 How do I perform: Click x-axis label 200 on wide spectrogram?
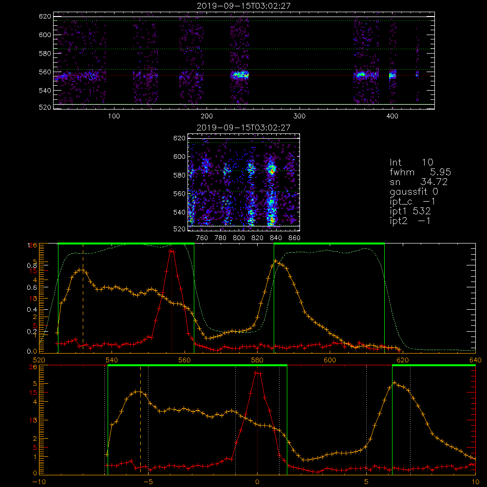tap(207, 116)
